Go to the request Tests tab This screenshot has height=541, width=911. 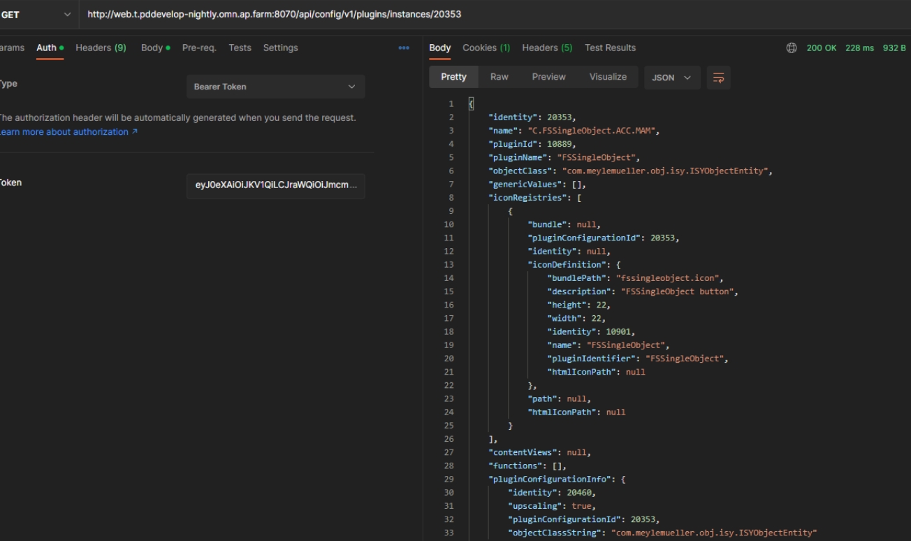(x=240, y=48)
